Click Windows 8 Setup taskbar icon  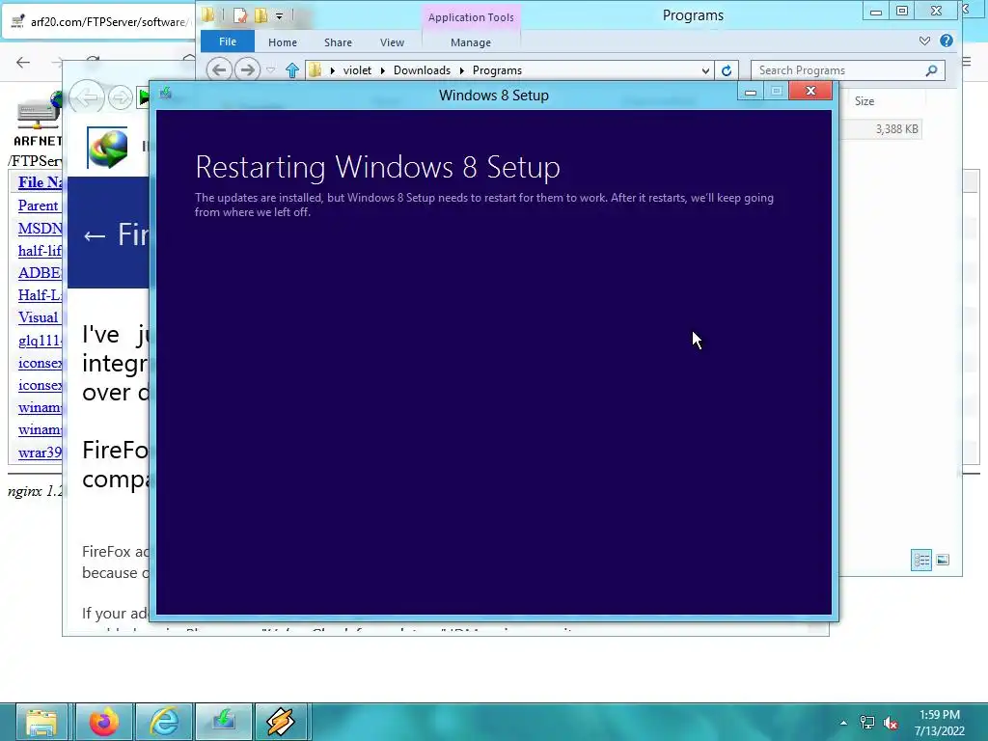(224, 722)
